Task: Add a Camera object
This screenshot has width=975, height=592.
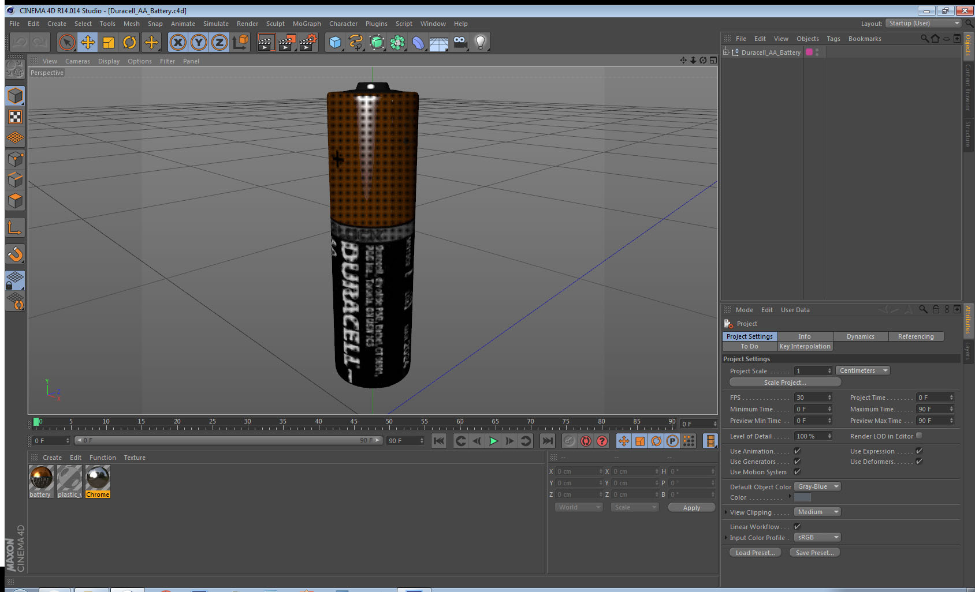Action: pyautogui.click(x=460, y=42)
